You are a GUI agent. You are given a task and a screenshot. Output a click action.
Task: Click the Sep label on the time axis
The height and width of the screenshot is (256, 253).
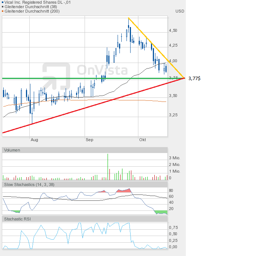coord(89,140)
